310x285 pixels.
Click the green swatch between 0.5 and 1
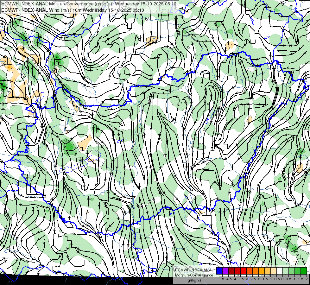(292, 271)
